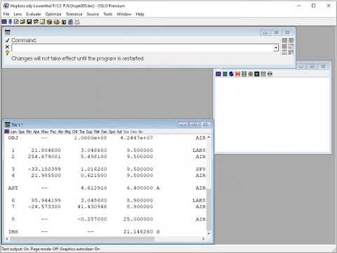Click inside the Command input field
This screenshot has height=253, width=337.
(143, 48)
